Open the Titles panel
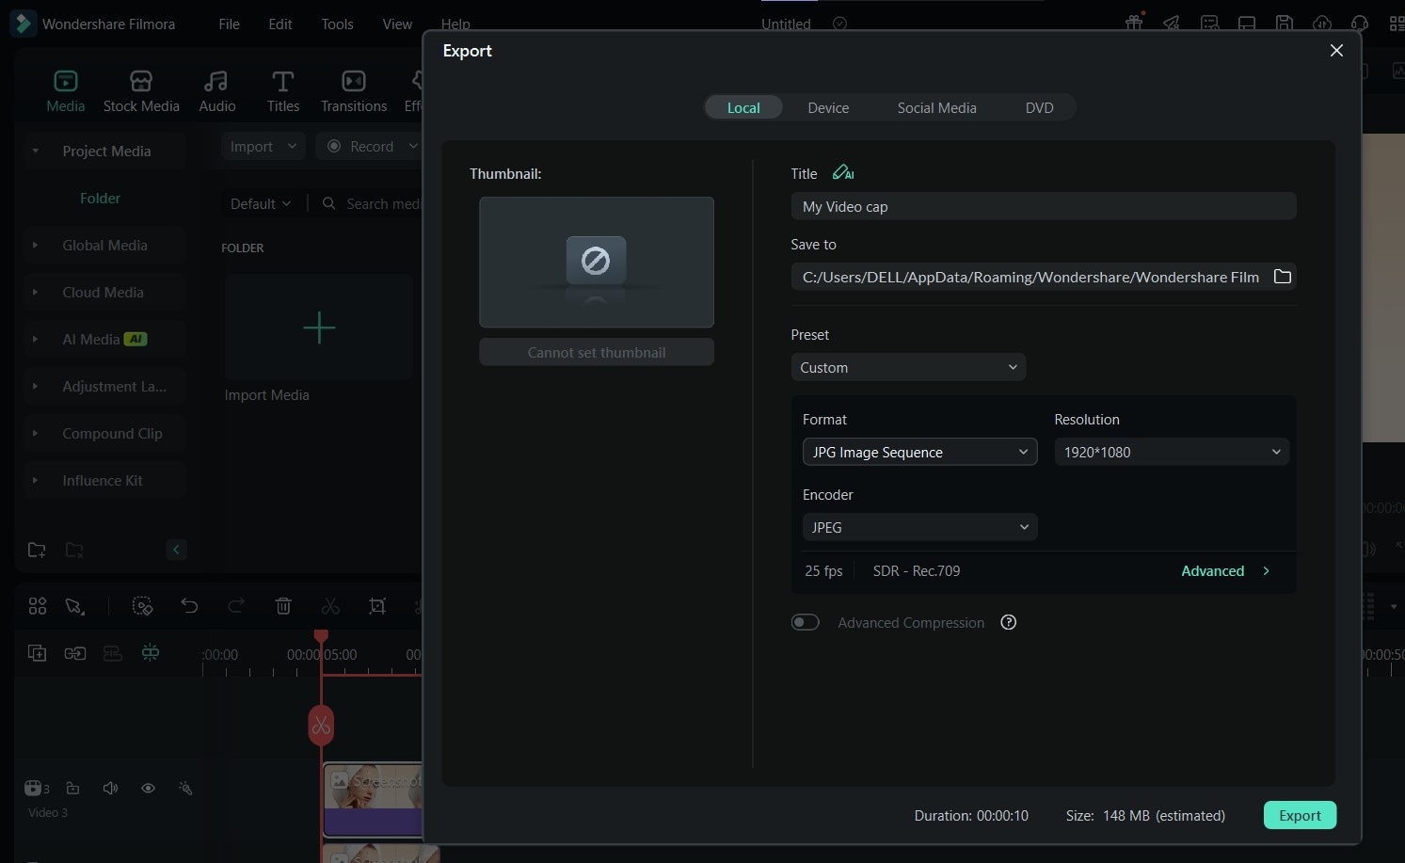This screenshot has height=863, width=1405. tap(283, 91)
